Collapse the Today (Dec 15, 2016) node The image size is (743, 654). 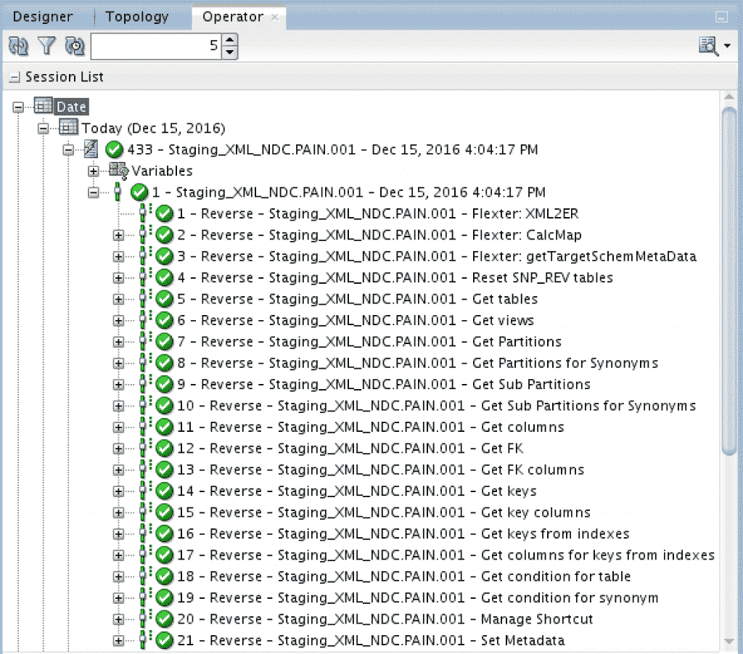[x=43, y=128]
